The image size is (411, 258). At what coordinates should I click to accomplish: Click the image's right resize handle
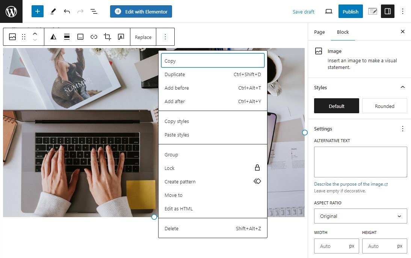click(x=305, y=133)
